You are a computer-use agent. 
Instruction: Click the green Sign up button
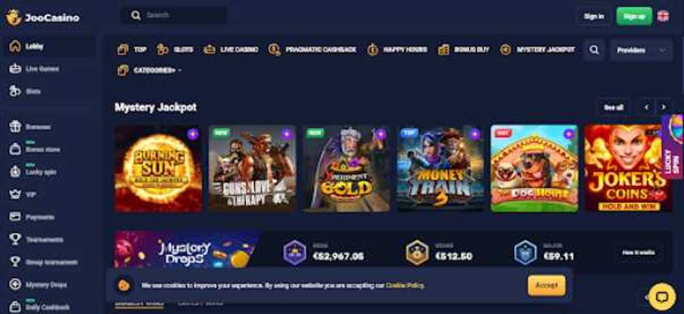point(634,16)
